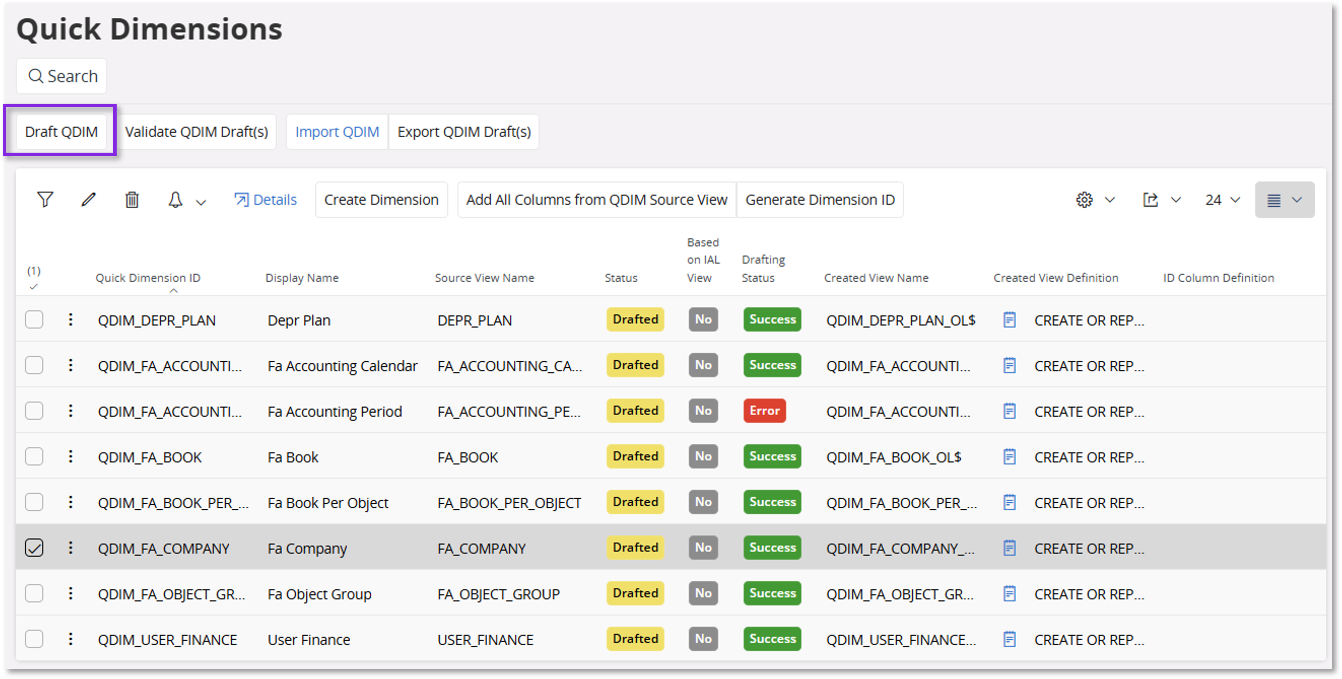Expand the export icon dropdown arrow
Viewport: 1342px width, 679px height.
[x=1176, y=200]
